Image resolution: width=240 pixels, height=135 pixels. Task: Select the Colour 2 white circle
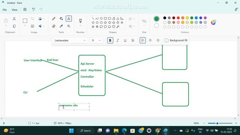pos(156,25)
